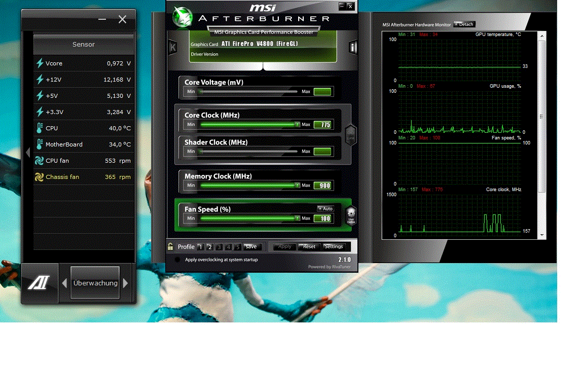
Task: Select profile slot 1
Action: (x=200, y=246)
